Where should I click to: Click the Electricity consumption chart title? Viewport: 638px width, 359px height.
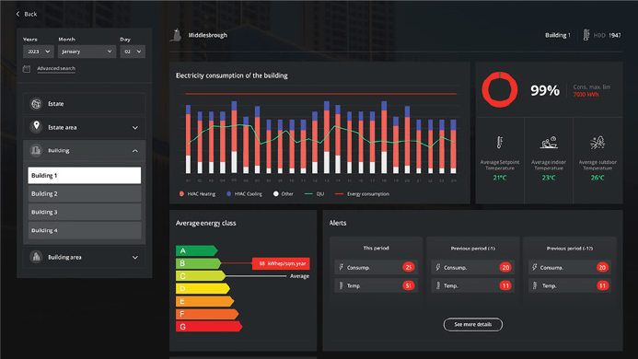[x=231, y=75]
